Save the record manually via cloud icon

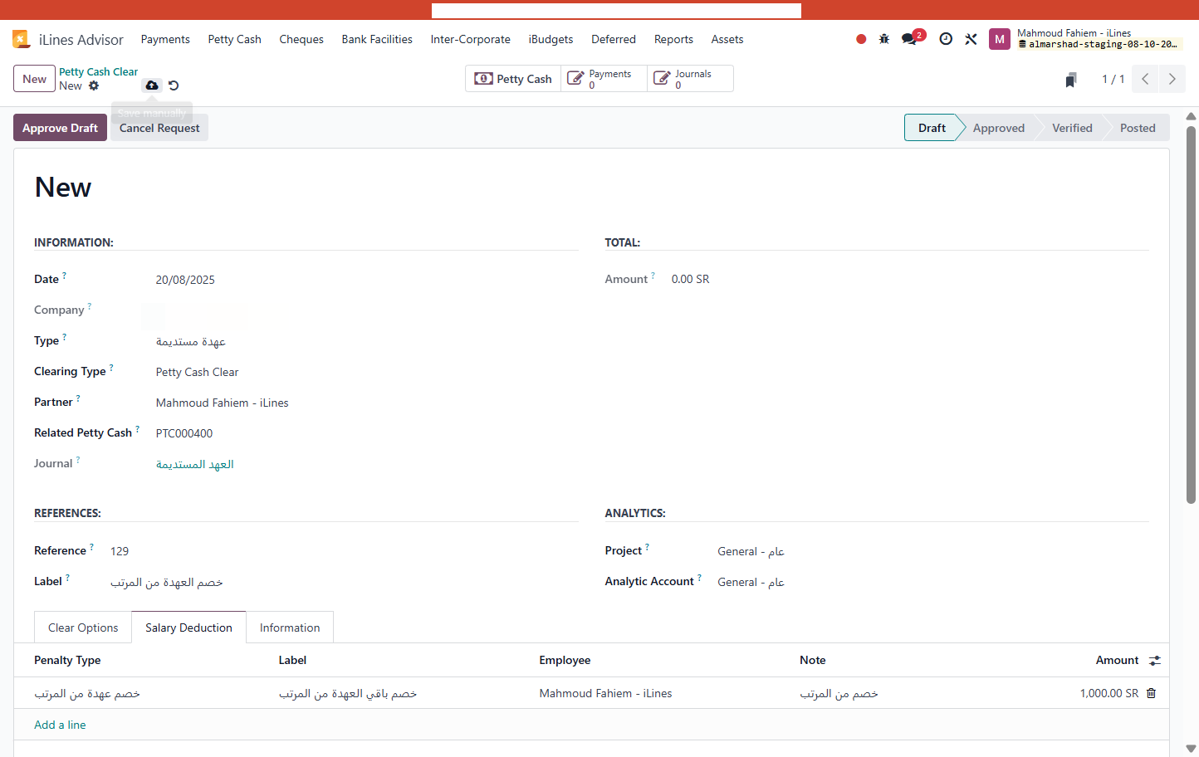pyautogui.click(x=152, y=85)
